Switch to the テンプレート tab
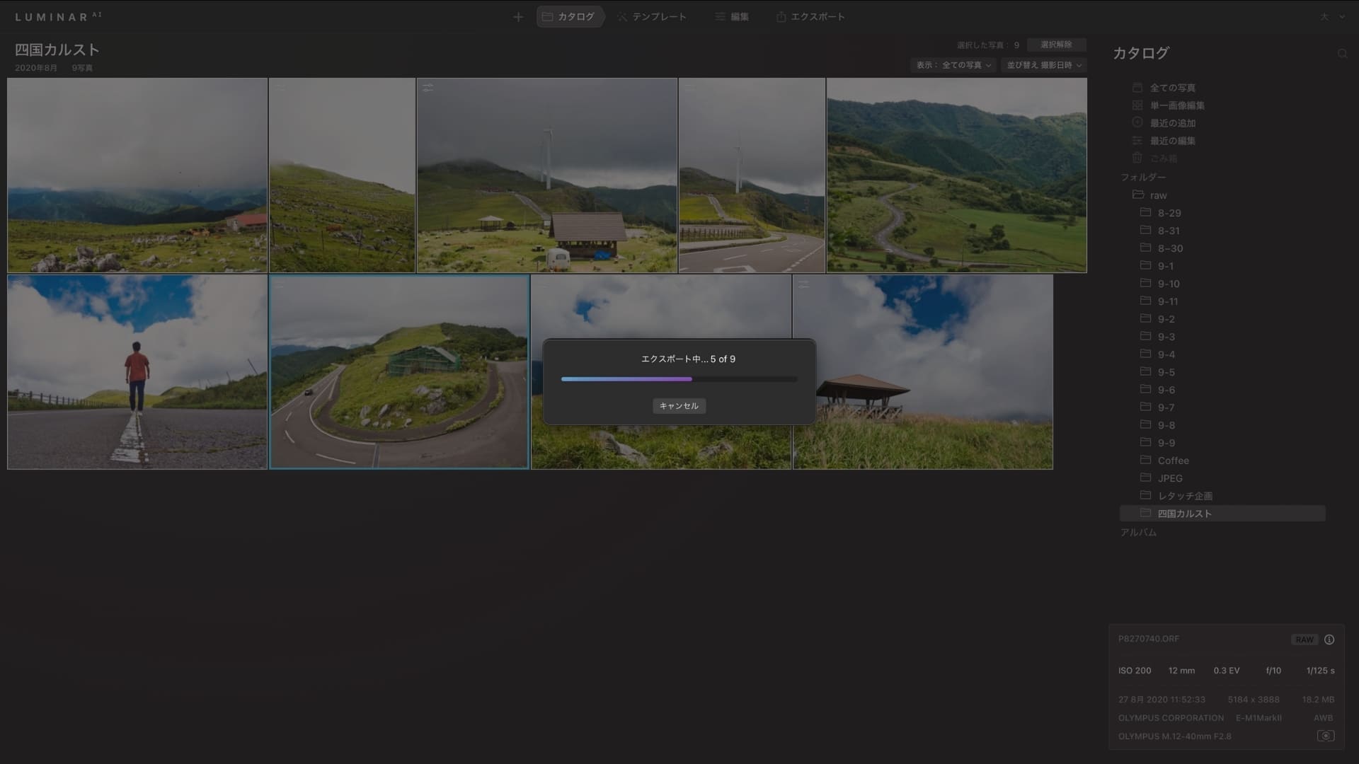 [651, 17]
